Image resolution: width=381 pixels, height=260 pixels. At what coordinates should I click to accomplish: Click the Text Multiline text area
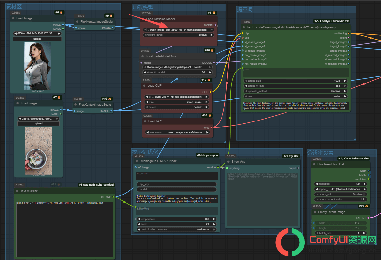tap(65, 229)
